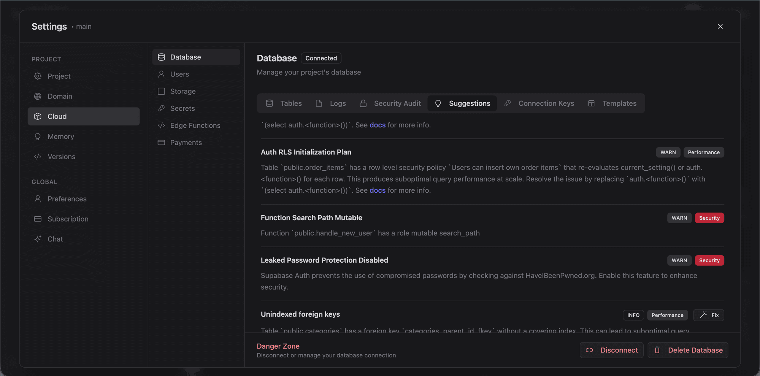Viewport: 760px width, 376px height.
Task: Open Users section in Cloud menu
Action: [179, 74]
